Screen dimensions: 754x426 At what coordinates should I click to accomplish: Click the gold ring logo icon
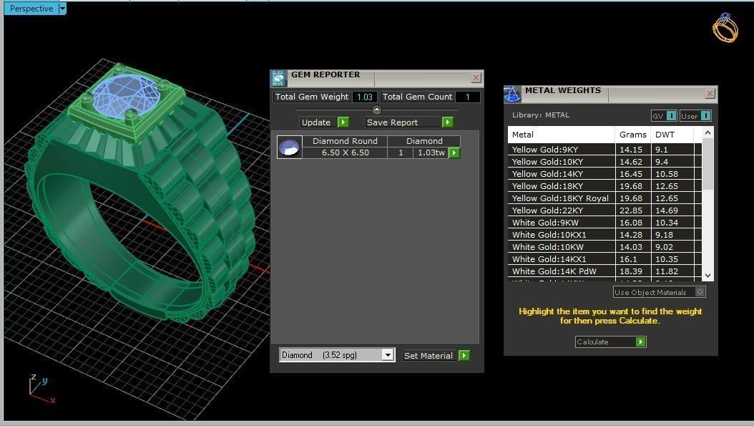[x=725, y=28]
